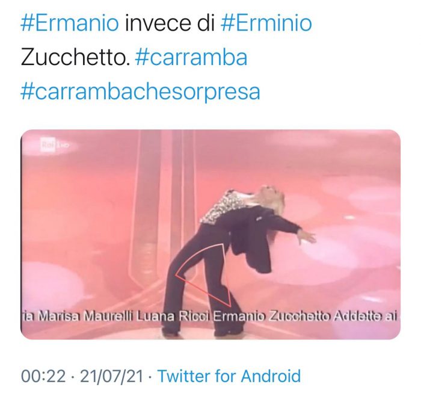The height and width of the screenshot is (399, 421).
Task: Click the 21/07/21 tweet date
Action: point(111,376)
